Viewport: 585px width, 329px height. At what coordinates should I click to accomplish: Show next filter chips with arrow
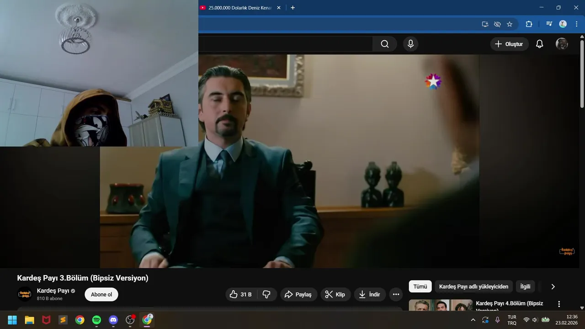[x=553, y=287]
